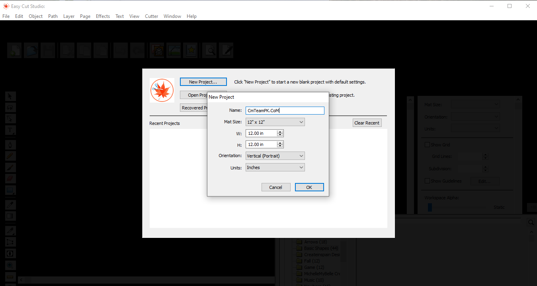Viewport: 537px width, 286px height.
Task: Open the Units dropdown showing Inches
Action: coord(275,167)
